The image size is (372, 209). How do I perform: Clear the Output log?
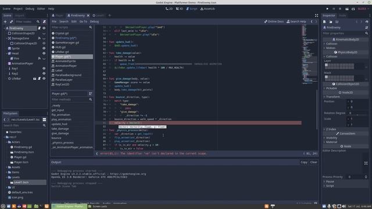pyautogui.click(x=314, y=163)
